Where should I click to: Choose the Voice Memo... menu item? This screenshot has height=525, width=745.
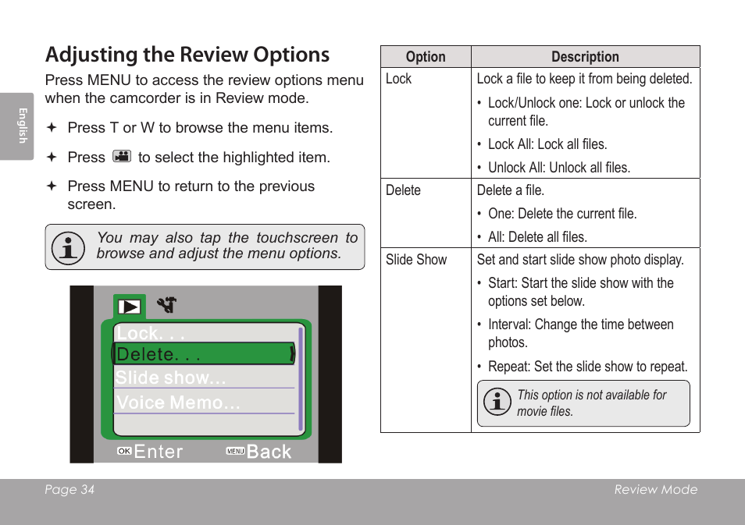[x=205, y=402]
